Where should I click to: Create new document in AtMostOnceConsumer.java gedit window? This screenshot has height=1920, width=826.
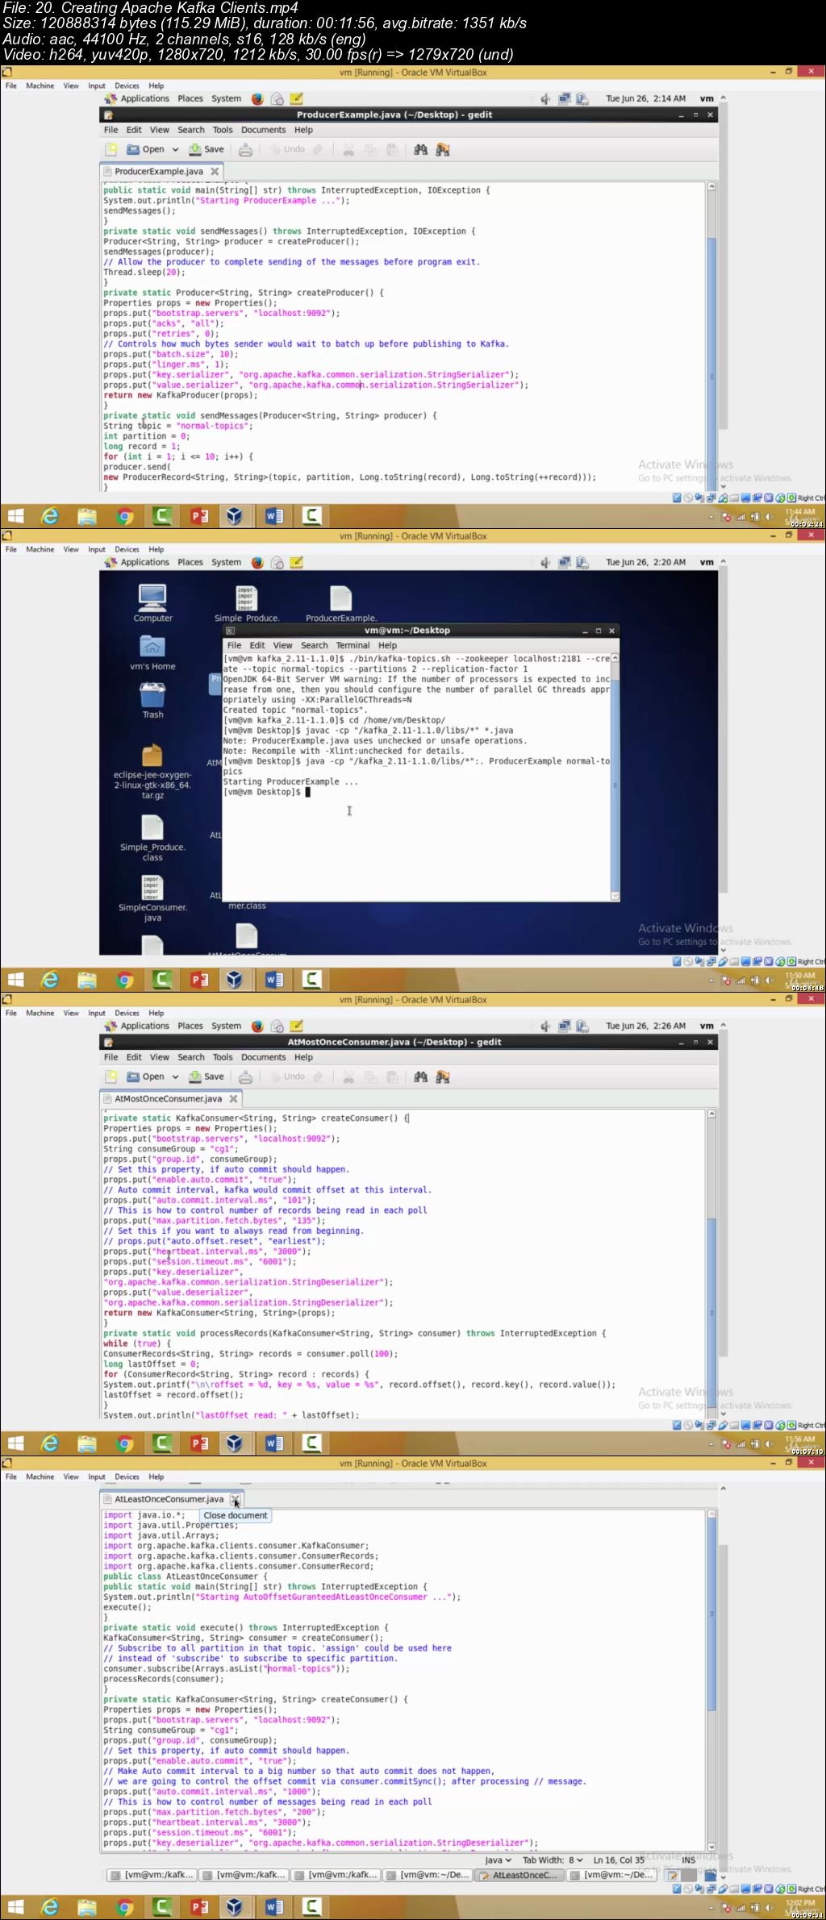pyautogui.click(x=111, y=1077)
